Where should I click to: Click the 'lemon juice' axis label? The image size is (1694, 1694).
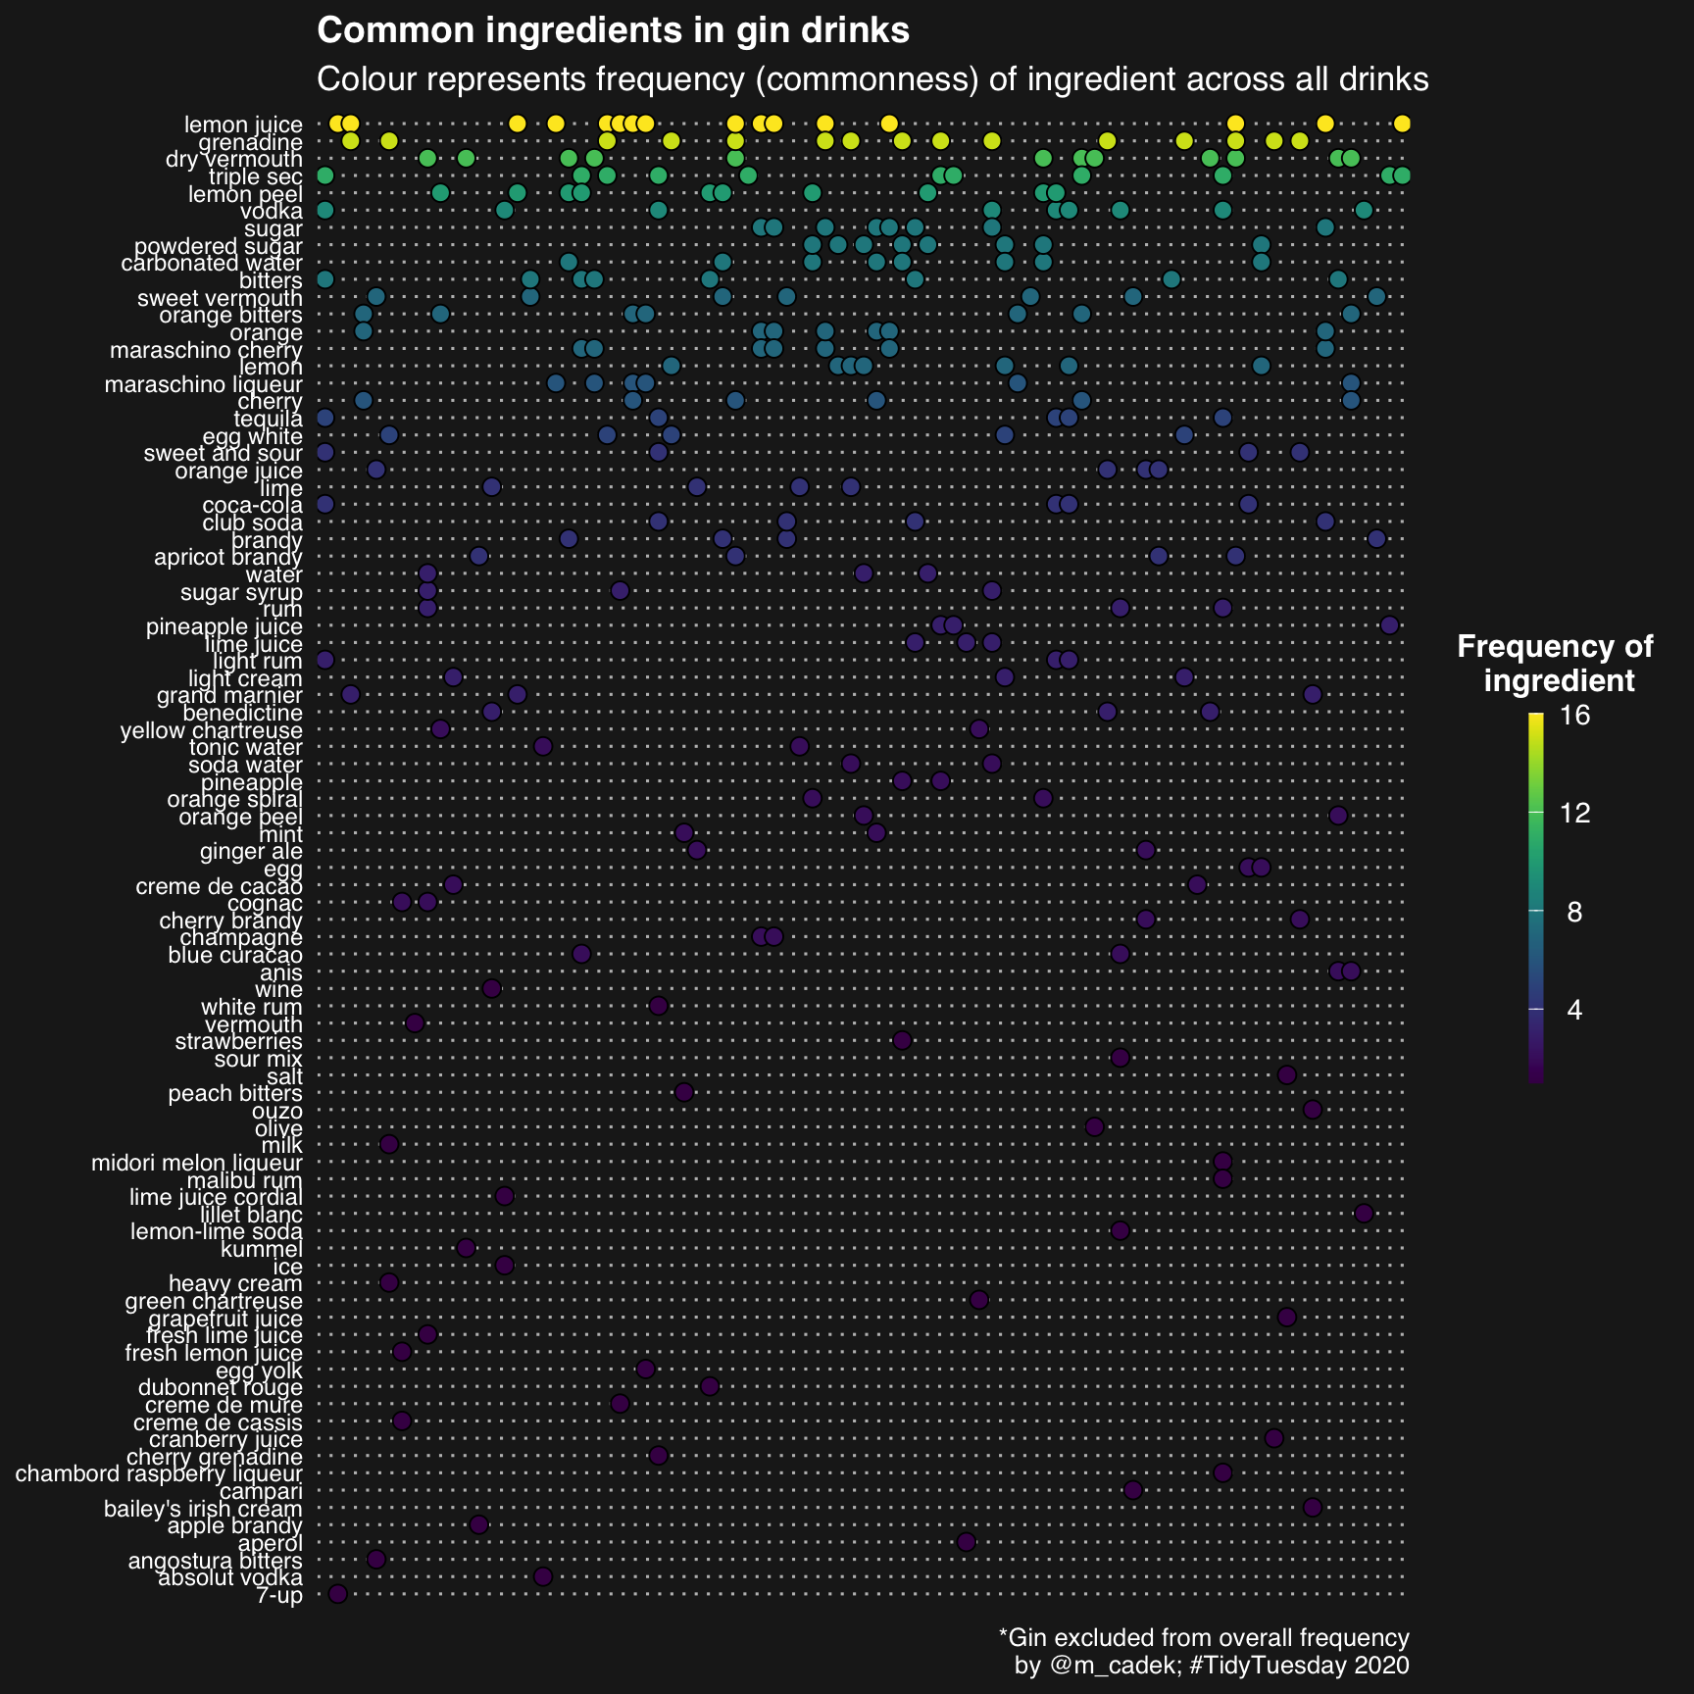coord(243,125)
